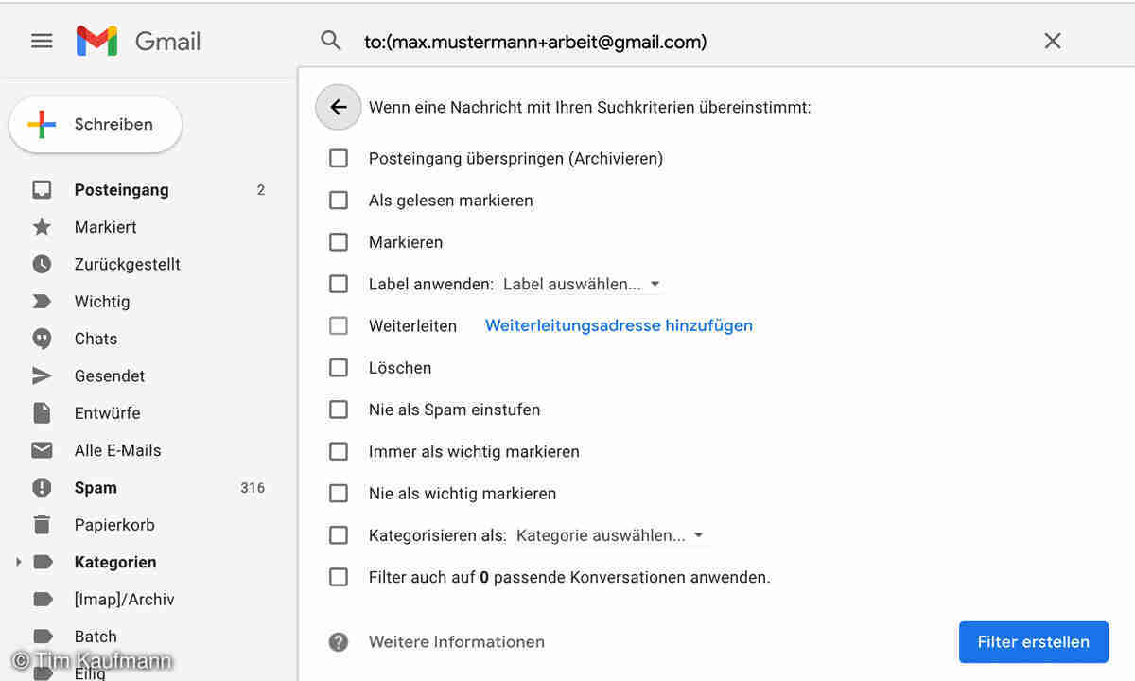
Task: Check the Als gelesen markieren option
Action: (339, 201)
